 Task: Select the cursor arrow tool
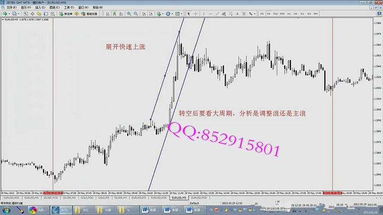(x=188, y=14)
